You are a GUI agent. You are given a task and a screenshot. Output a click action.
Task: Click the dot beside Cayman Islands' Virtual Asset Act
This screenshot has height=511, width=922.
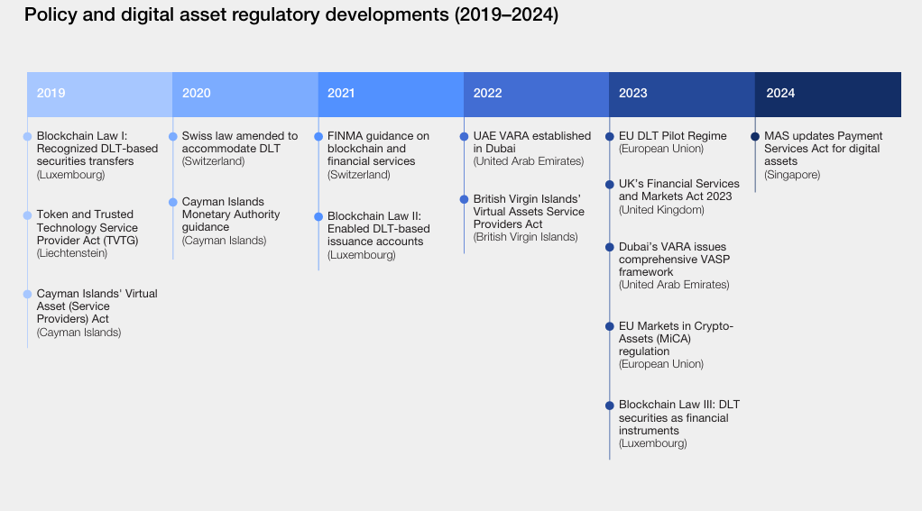tap(27, 295)
